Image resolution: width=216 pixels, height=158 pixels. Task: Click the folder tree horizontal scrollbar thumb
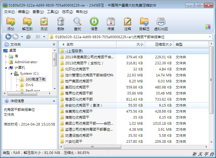coord(22,94)
